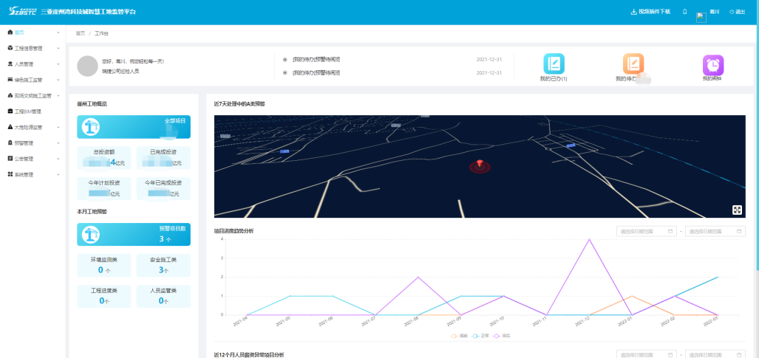Click the 我的已办 notebook icon

(x=554, y=63)
